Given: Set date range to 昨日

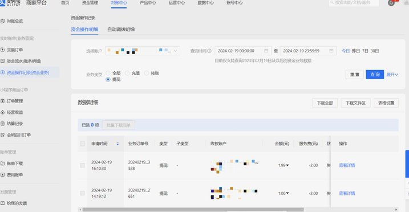Looking at the screenshot, I should [x=356, y=51].
